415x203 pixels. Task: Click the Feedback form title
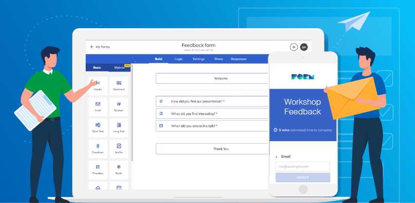pos(199,45)
